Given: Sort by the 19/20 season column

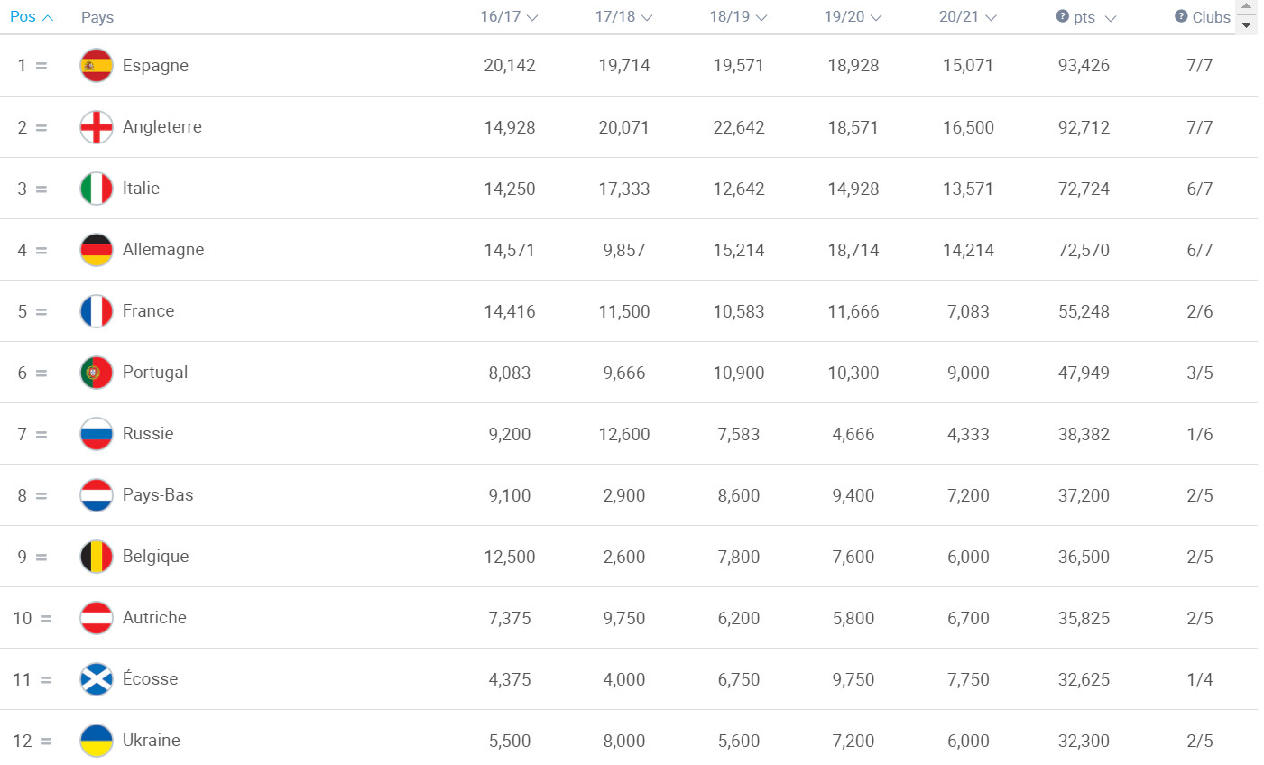Looking at the screenshot, I should [853, 17].
